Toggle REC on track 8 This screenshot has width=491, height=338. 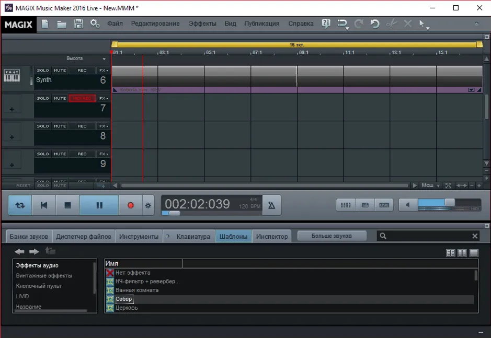click(82, 126)
